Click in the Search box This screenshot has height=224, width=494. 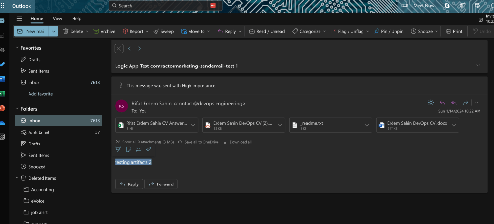pyautogui.click(x=165, y=6)
